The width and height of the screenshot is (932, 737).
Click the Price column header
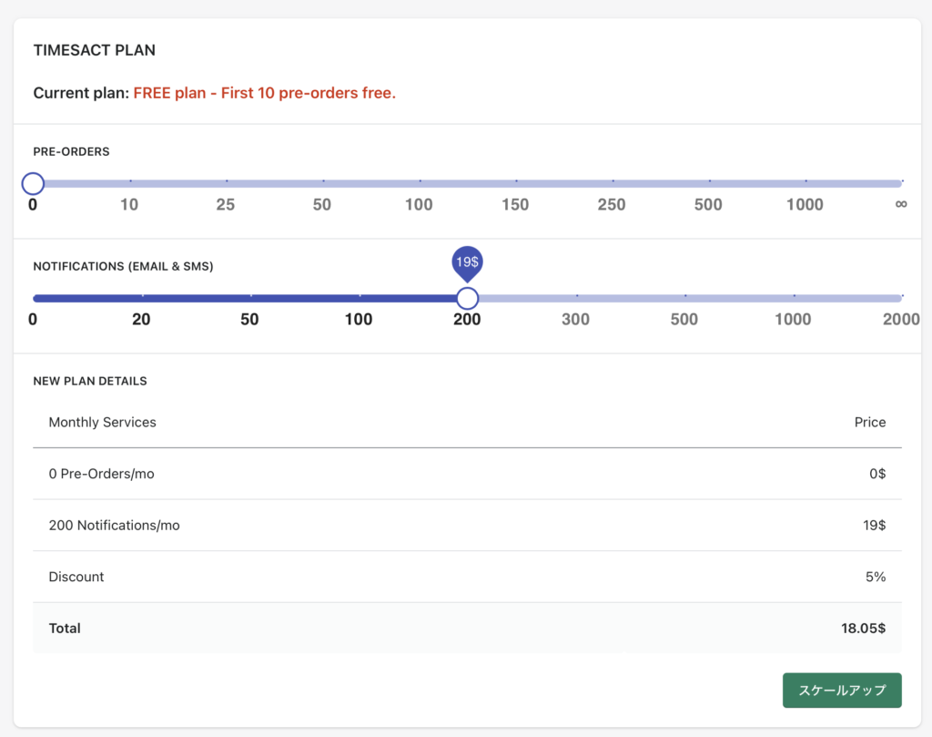(870, 423)
